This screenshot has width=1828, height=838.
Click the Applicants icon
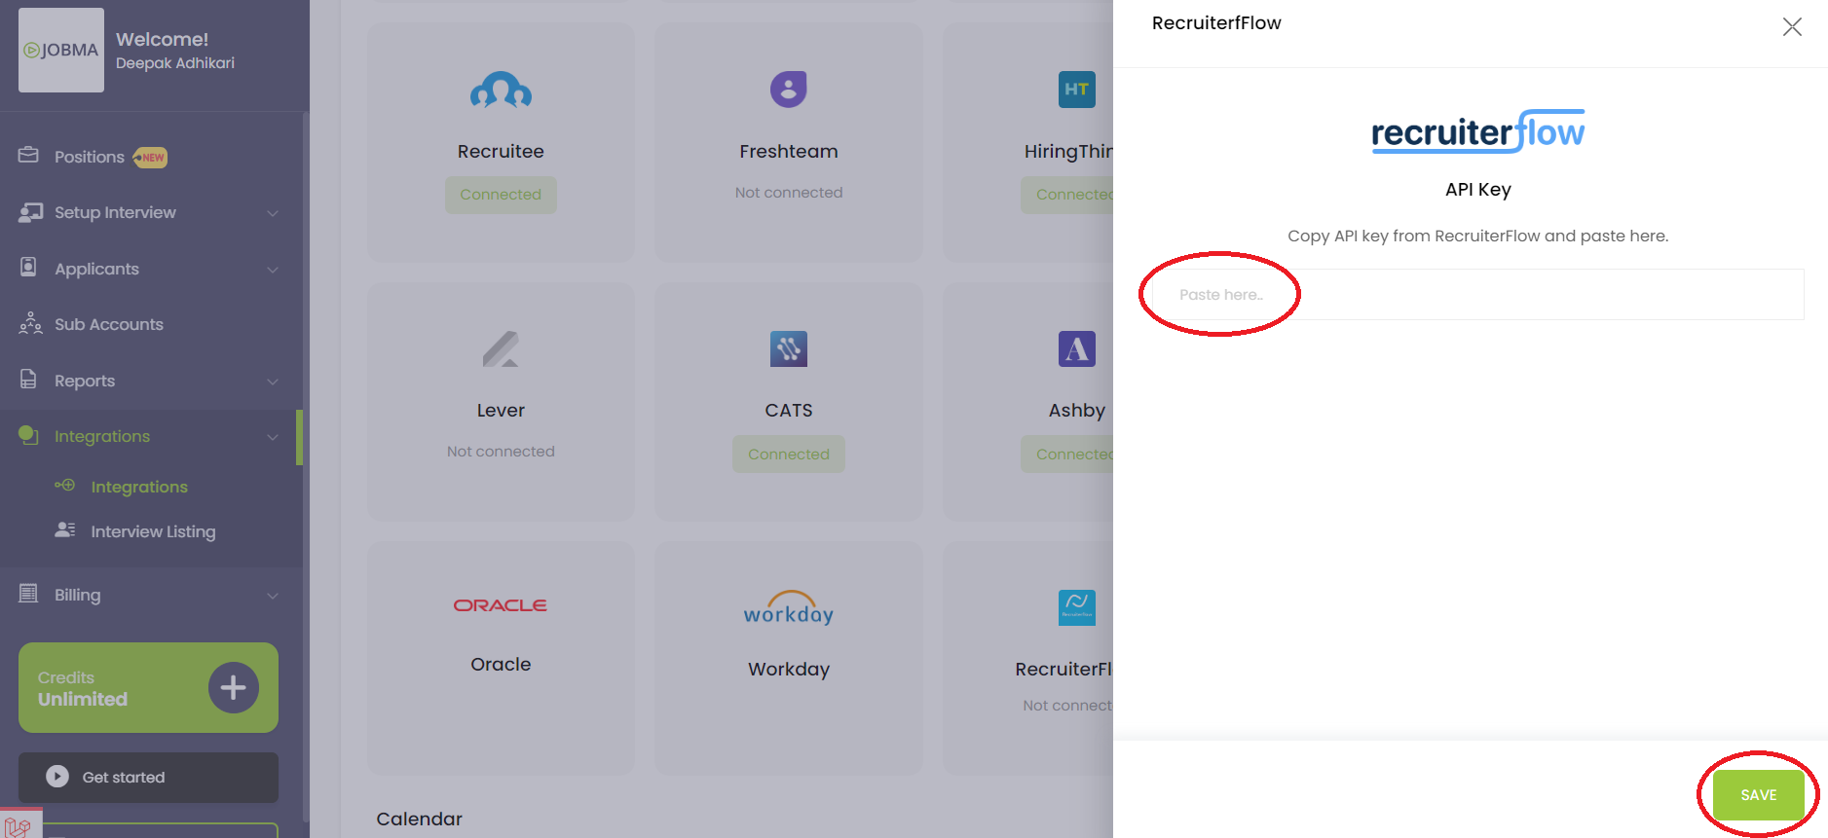point(29,268)
